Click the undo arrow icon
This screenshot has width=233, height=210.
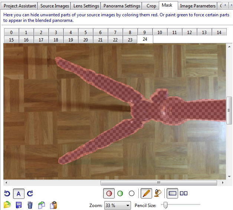pos(7,193)
